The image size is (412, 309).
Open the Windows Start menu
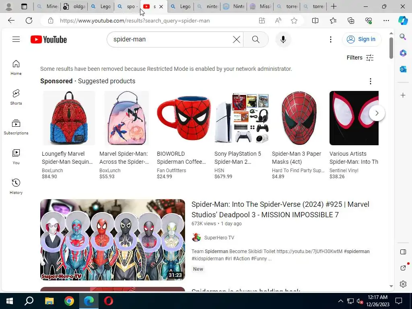10,301
